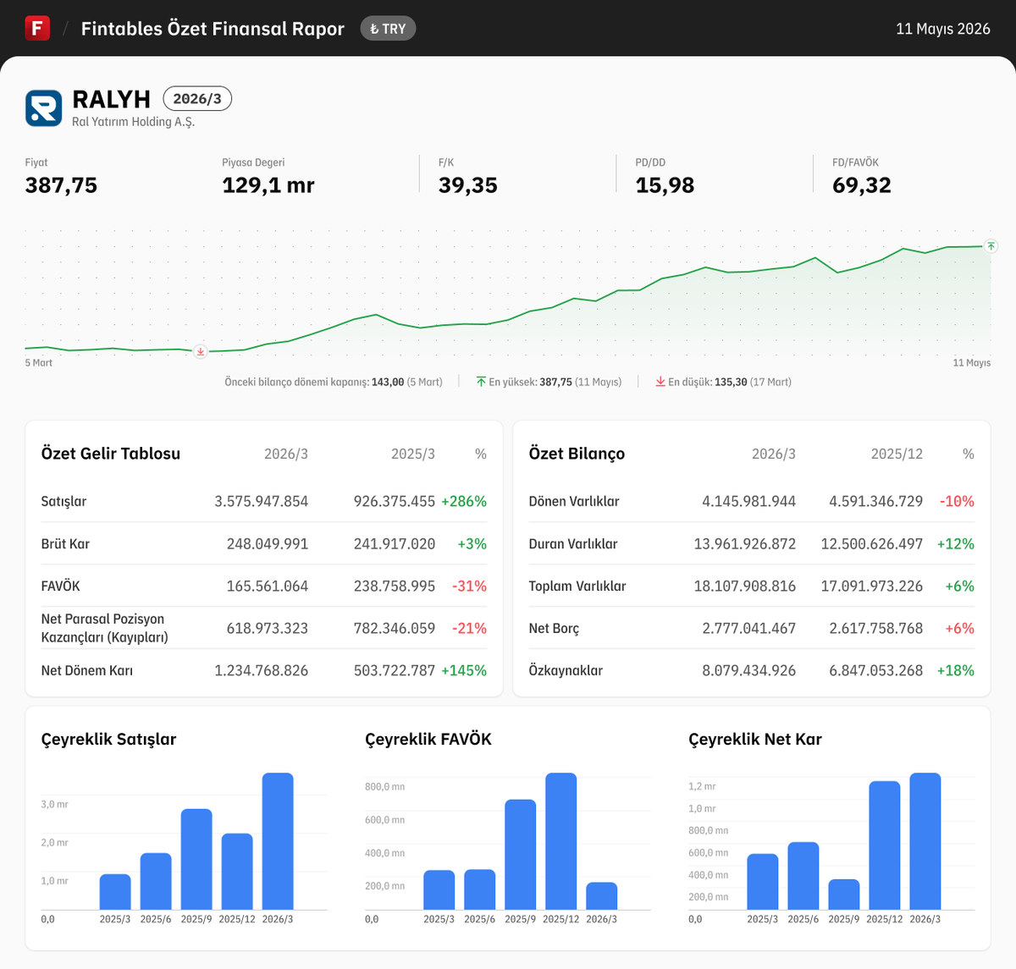Viewport: 1016px width, 969px height.
Task: Click the 2026/3 bar in Çeyreklik FAVÖK
Action: tap(602, 896)
